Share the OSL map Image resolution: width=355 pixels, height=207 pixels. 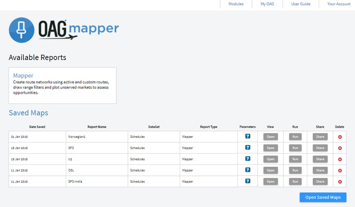coord(320,170)
